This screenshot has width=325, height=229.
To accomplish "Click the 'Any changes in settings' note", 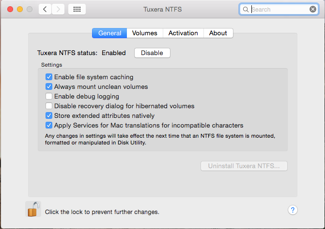I will 160,139.
